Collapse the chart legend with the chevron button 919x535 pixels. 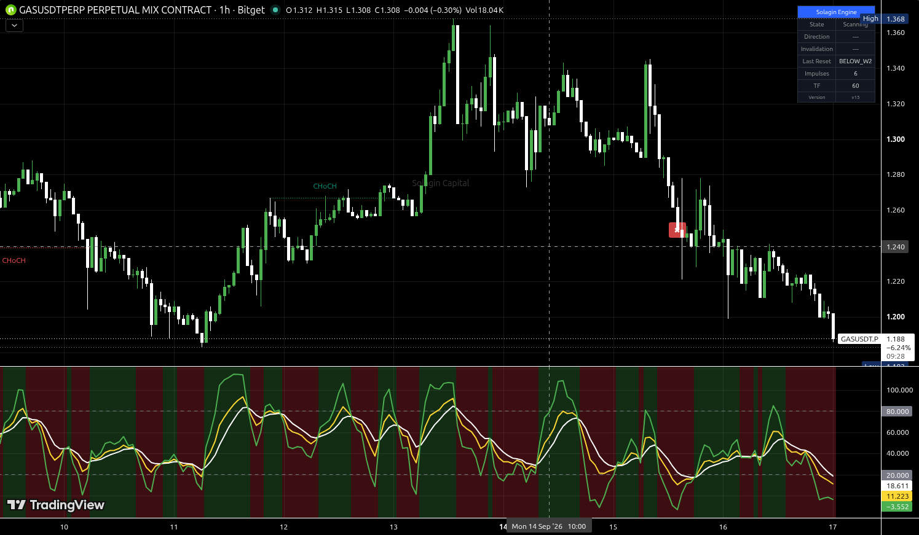tap(14, 26)
